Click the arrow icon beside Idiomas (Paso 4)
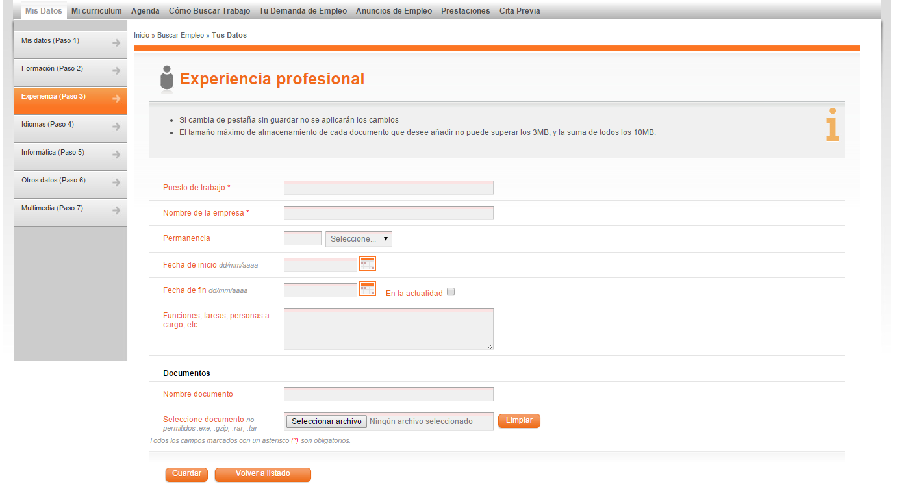 coord(116,127)
